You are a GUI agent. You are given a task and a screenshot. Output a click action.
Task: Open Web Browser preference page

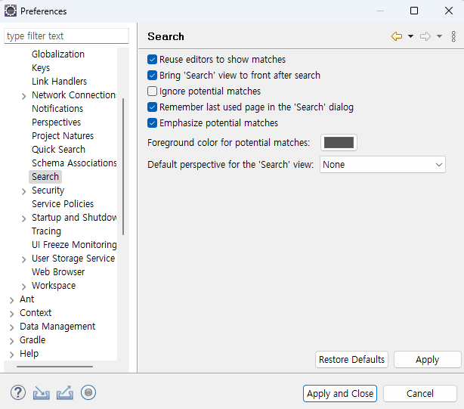click(58, 272)
